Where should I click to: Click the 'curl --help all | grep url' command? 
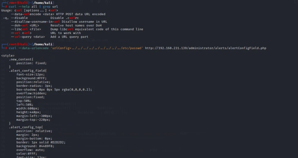[x=33, y=7]
